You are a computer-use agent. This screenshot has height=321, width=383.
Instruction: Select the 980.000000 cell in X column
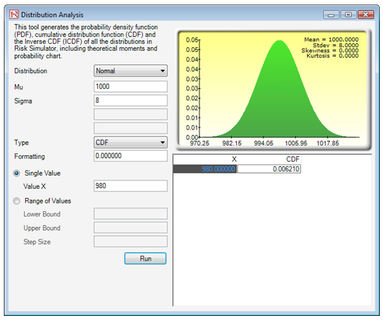[205, 169]
